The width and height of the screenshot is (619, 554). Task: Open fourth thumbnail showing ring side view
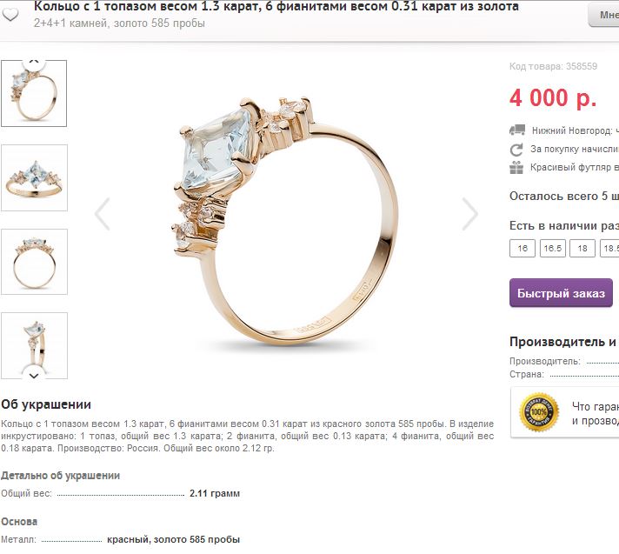[x=35, y=346]
